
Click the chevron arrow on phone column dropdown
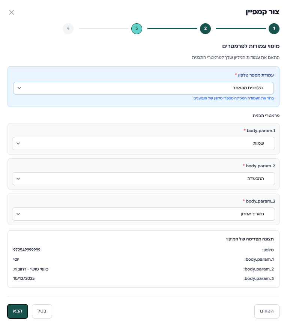[20, 88]
